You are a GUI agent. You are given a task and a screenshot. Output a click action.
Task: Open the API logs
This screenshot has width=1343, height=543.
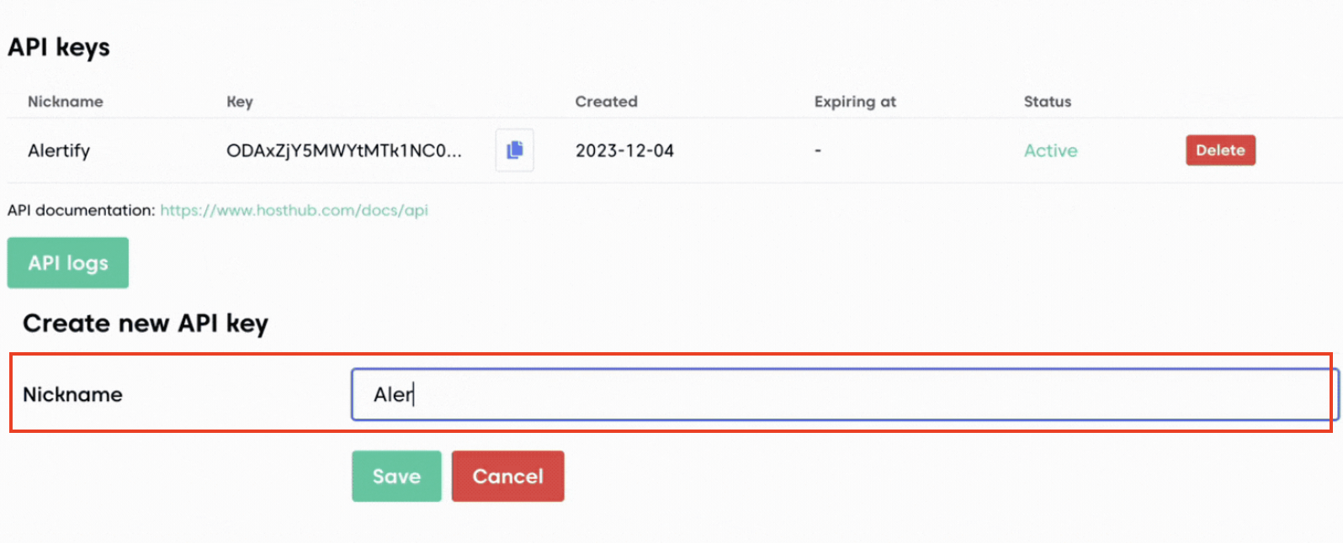(68, 263)
